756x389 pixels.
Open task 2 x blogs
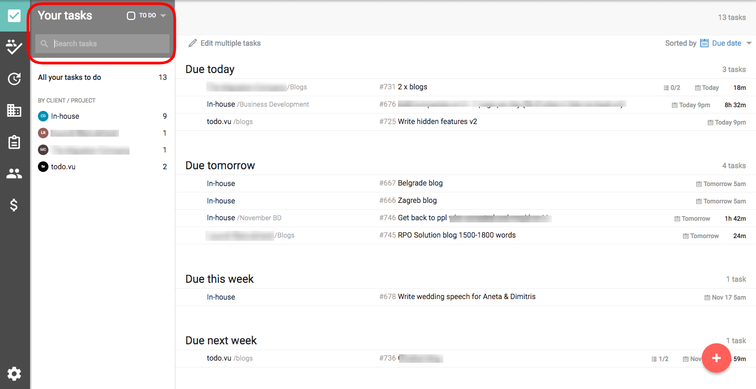(x=412, y=87)
